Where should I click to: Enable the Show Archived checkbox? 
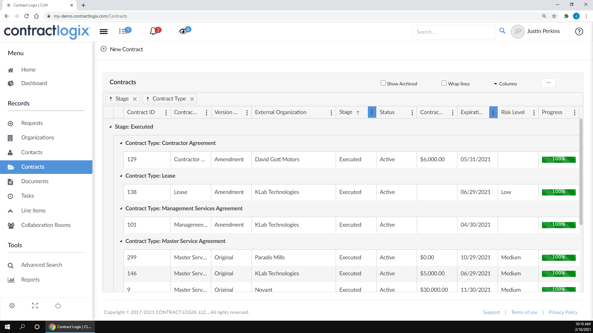pyautogui.click(x=383, y=83)
